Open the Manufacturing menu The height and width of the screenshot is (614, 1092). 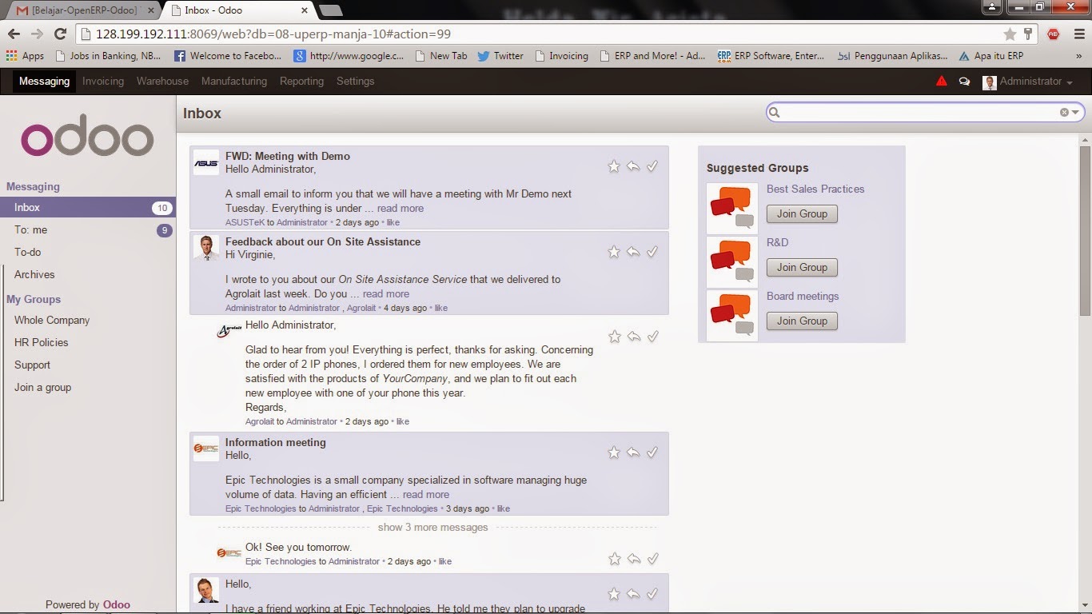[234, 81]
